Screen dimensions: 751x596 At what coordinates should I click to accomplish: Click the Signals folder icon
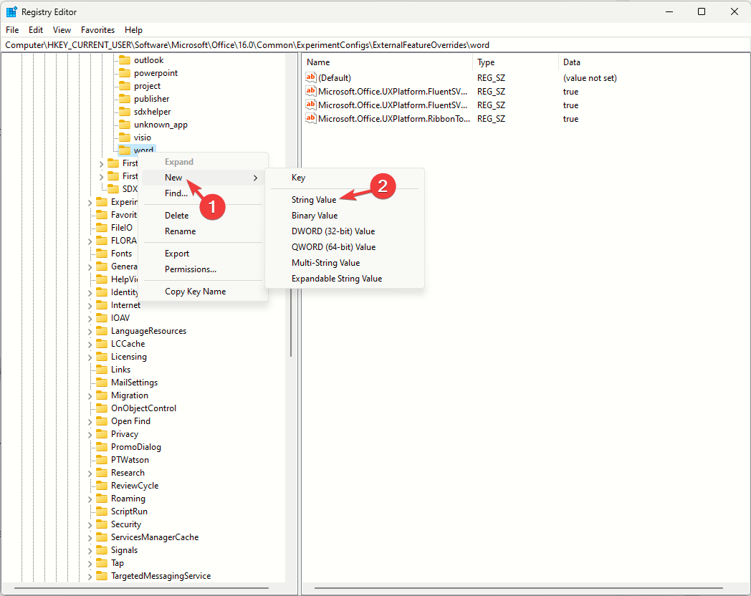[102, 550]
